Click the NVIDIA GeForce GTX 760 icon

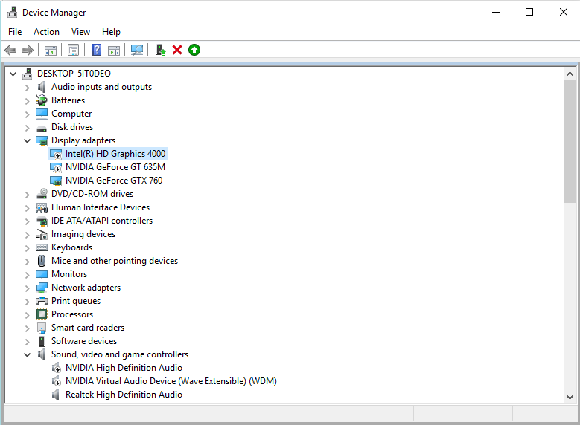click(56, 181)
